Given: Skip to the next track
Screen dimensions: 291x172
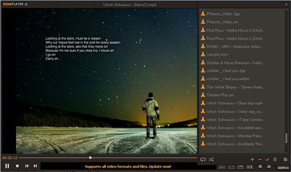Looking at the screenshot, I should click(x=35, y=166).
